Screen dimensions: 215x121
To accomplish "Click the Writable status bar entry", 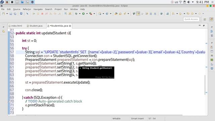I will [116, 119].
